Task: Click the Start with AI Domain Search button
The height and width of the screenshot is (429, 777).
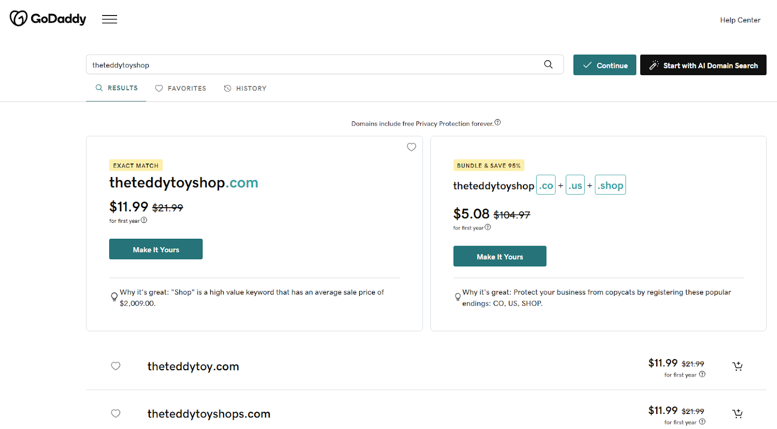Action: pos(703,65)
